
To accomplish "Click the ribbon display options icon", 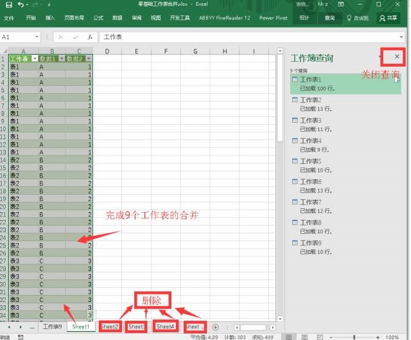I will tap(341, 4).
